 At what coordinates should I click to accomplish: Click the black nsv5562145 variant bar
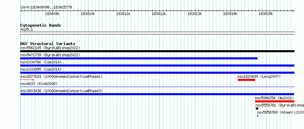(157, 51)
